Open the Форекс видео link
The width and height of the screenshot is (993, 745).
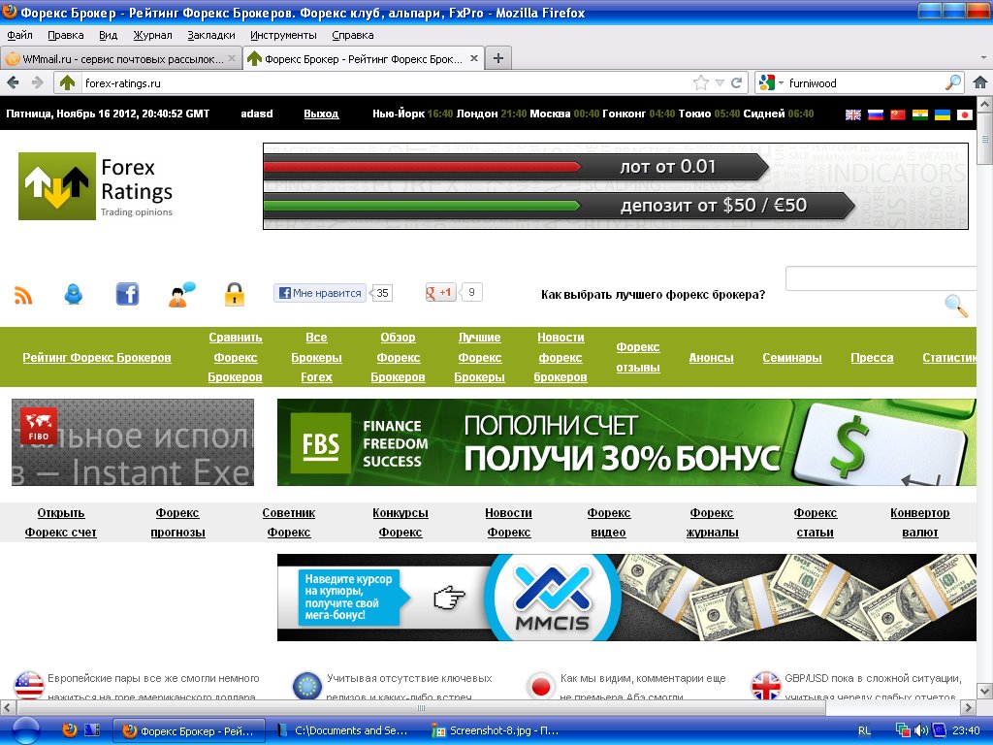pyautogui.click(x=608, y=523)
